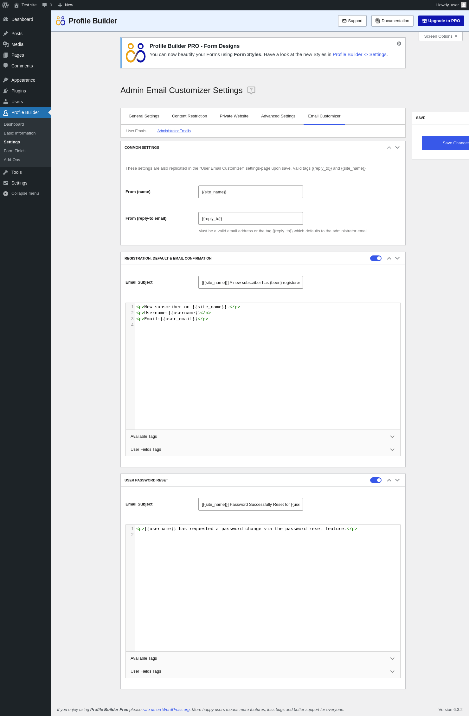
Task: Click the Upgrade to PRO button
Action: 441,21
